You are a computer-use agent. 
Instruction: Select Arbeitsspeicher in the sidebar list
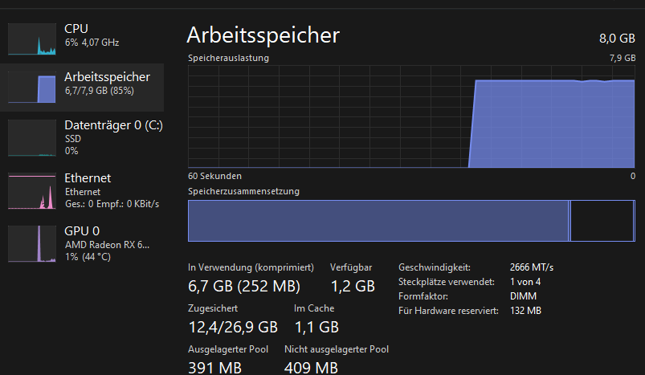pos(107,77)
